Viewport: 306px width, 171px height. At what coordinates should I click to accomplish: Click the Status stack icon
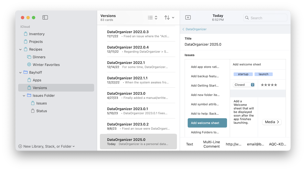click(33, 111)
